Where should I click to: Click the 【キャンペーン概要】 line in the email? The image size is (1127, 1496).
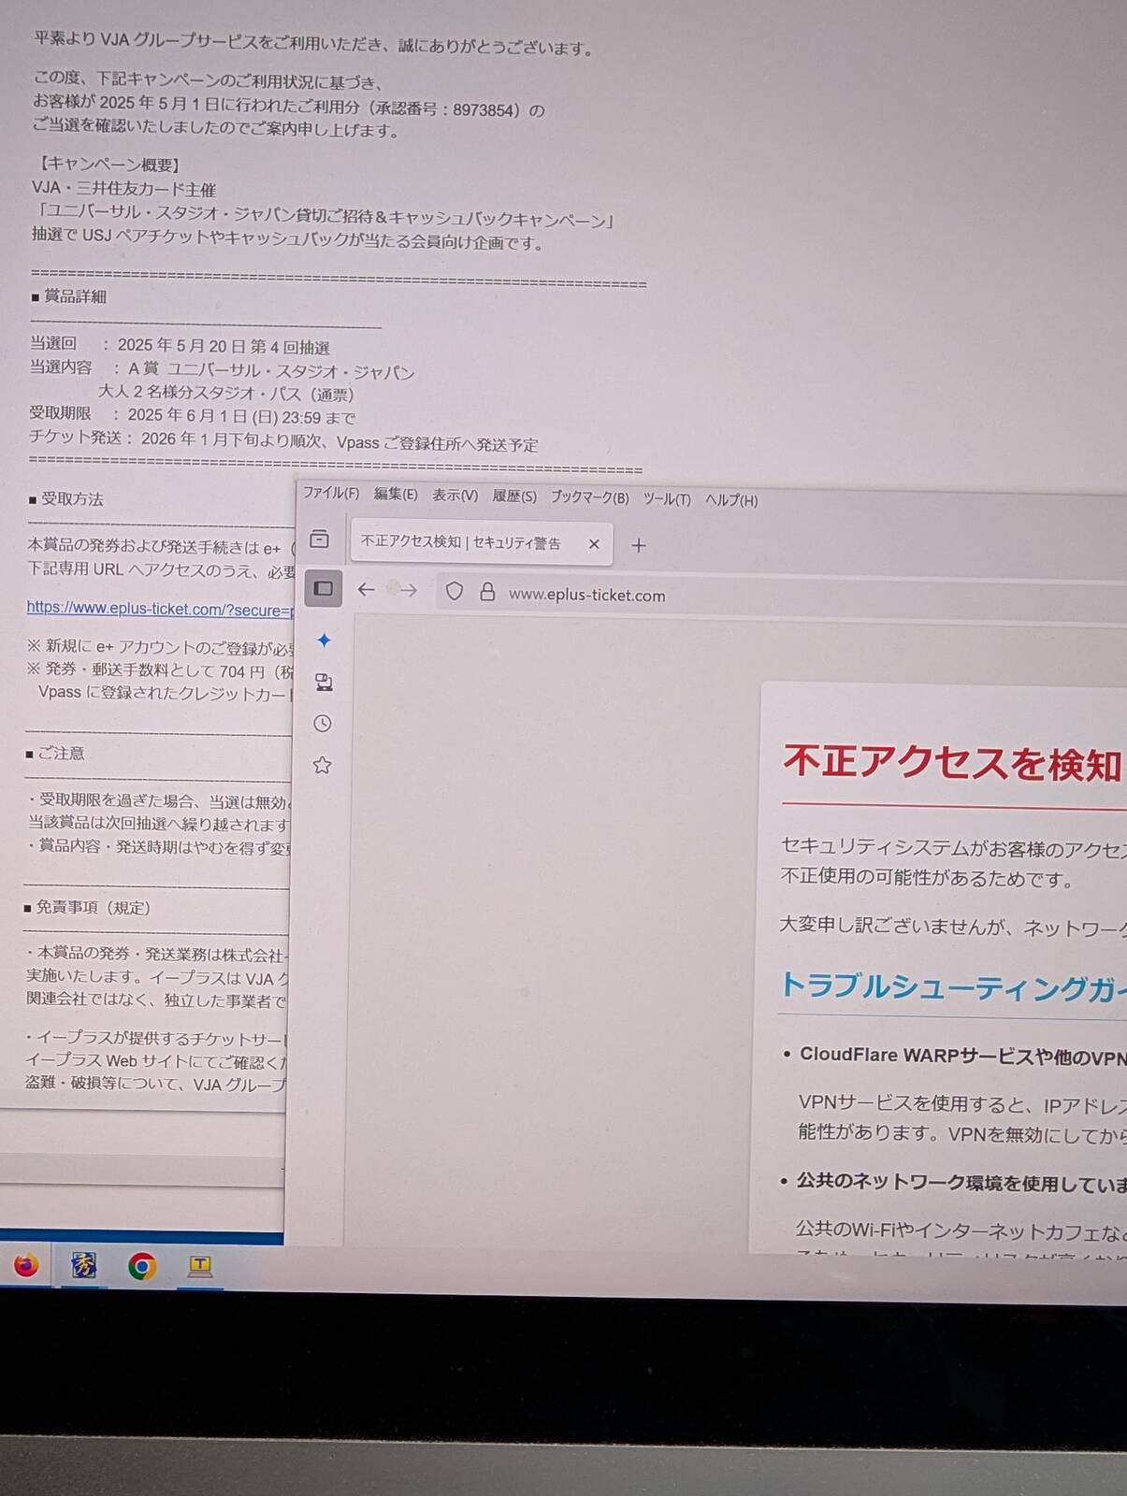(108, 165)
